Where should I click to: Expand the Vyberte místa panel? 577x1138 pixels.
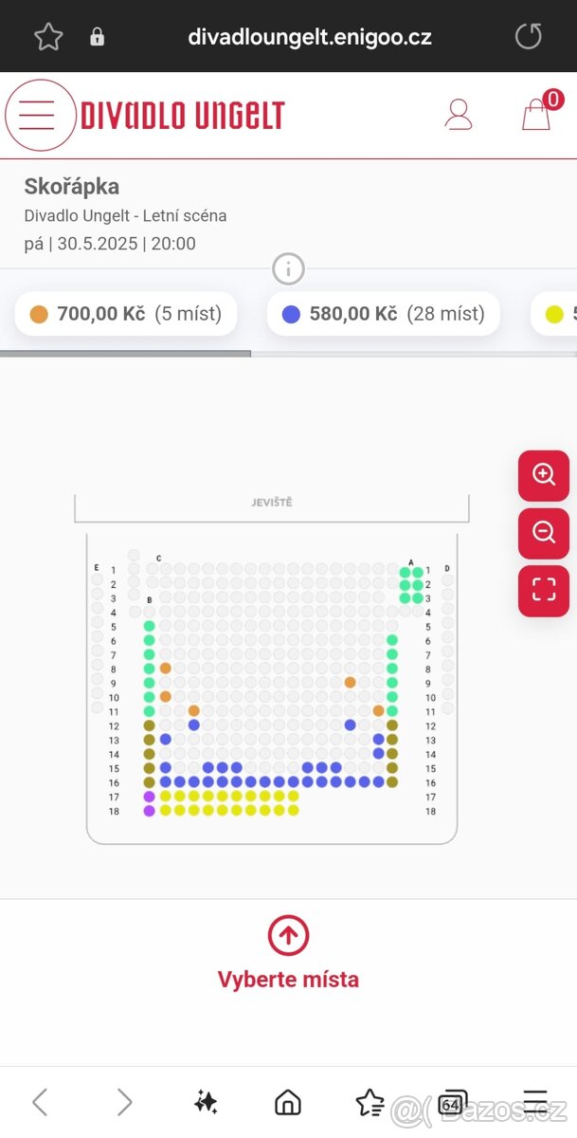click(288, 980)
